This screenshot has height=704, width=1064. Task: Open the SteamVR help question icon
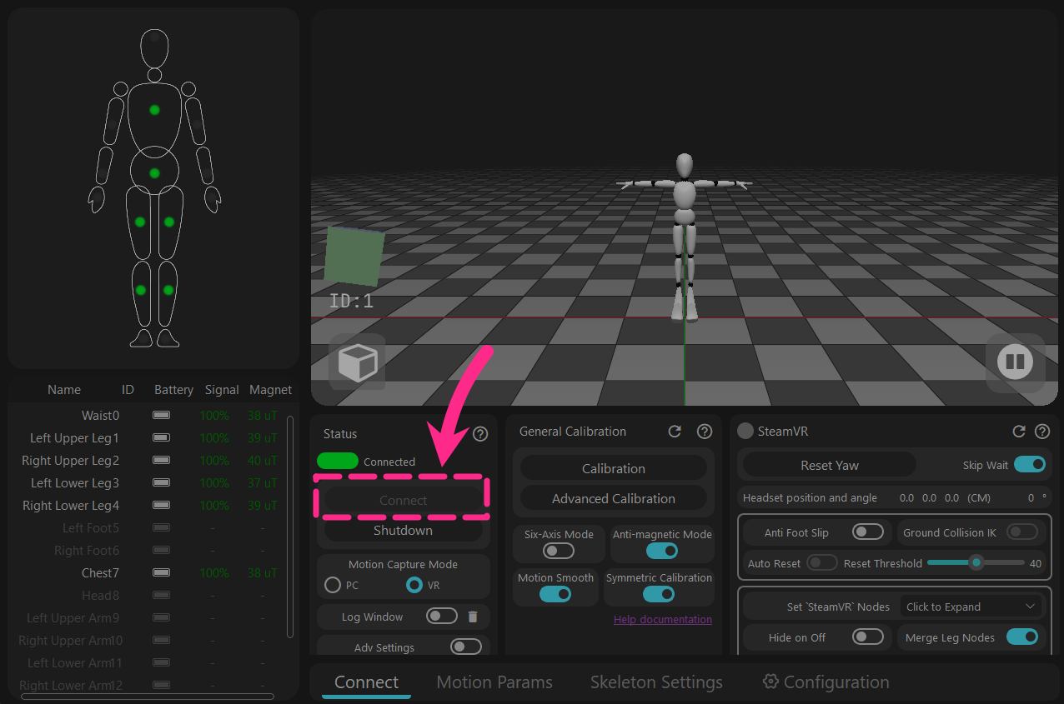point(1041,432)
